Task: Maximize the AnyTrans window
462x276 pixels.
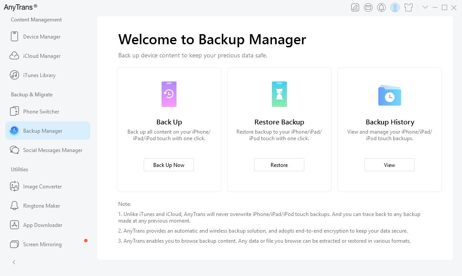Action: (444, 7)
